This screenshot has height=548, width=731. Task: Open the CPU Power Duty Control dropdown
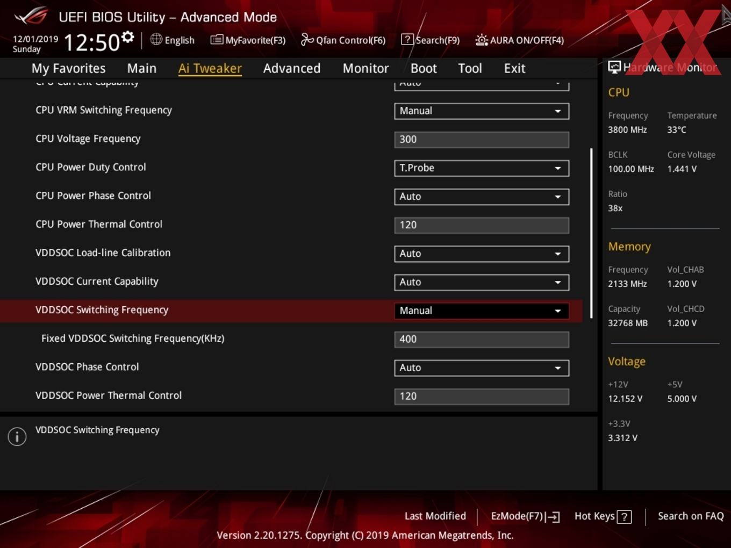tap(482, 168)
